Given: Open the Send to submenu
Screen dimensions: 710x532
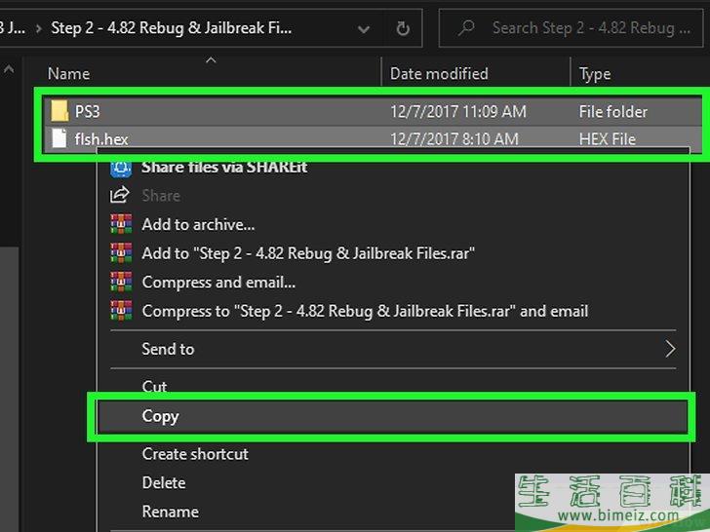Looking at the screenshot, I should [x=168, y=349].
